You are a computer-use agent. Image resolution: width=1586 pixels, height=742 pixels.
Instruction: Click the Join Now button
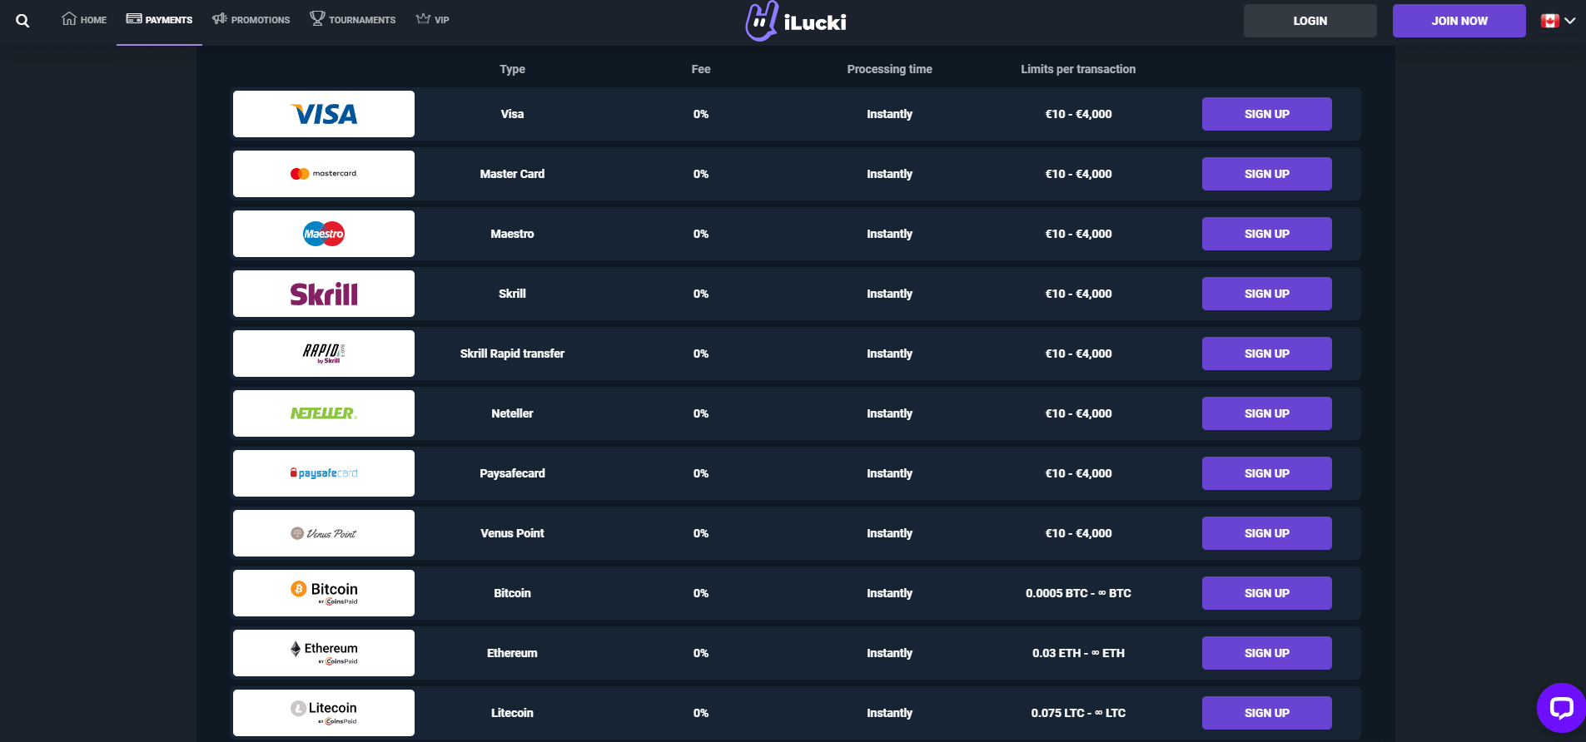click(1459, 21)
